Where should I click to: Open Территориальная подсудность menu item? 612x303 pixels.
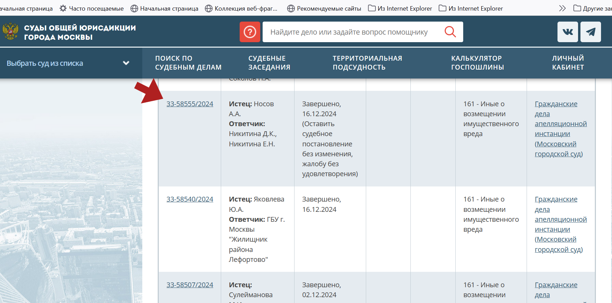[x=367, y=63]
